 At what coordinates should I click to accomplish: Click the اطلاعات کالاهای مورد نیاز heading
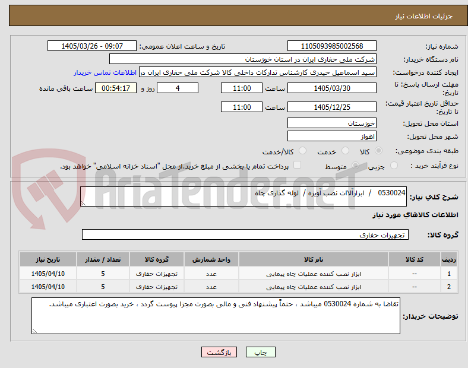[415, 215]
